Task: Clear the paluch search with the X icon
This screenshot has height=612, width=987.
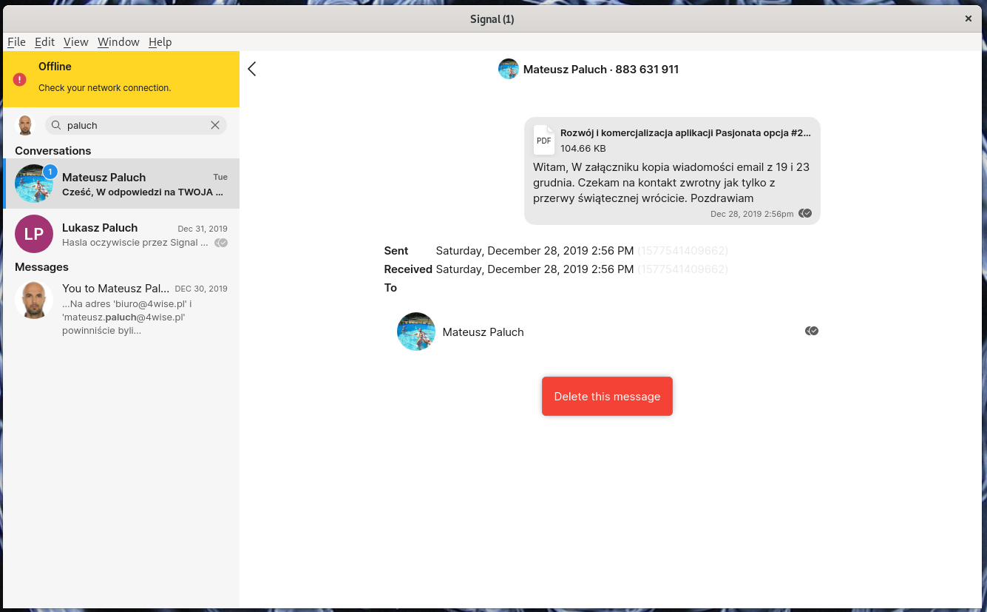Action: click(x=215, y=125)
